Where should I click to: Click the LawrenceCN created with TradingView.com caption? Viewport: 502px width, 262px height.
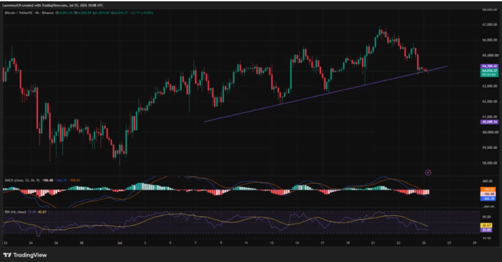[53, 5]
